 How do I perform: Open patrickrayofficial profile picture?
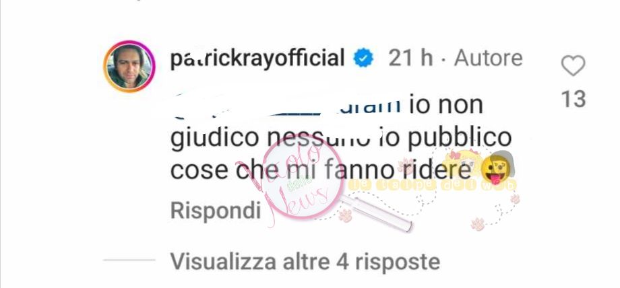point(129,67)
